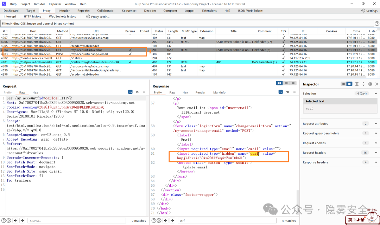Expand Request headers section
The height and width of the screenshot is (225, 380).
[376, 153]
